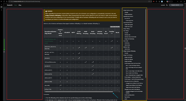
Task: Reload the page with the refresh icon
Action: 4,1
